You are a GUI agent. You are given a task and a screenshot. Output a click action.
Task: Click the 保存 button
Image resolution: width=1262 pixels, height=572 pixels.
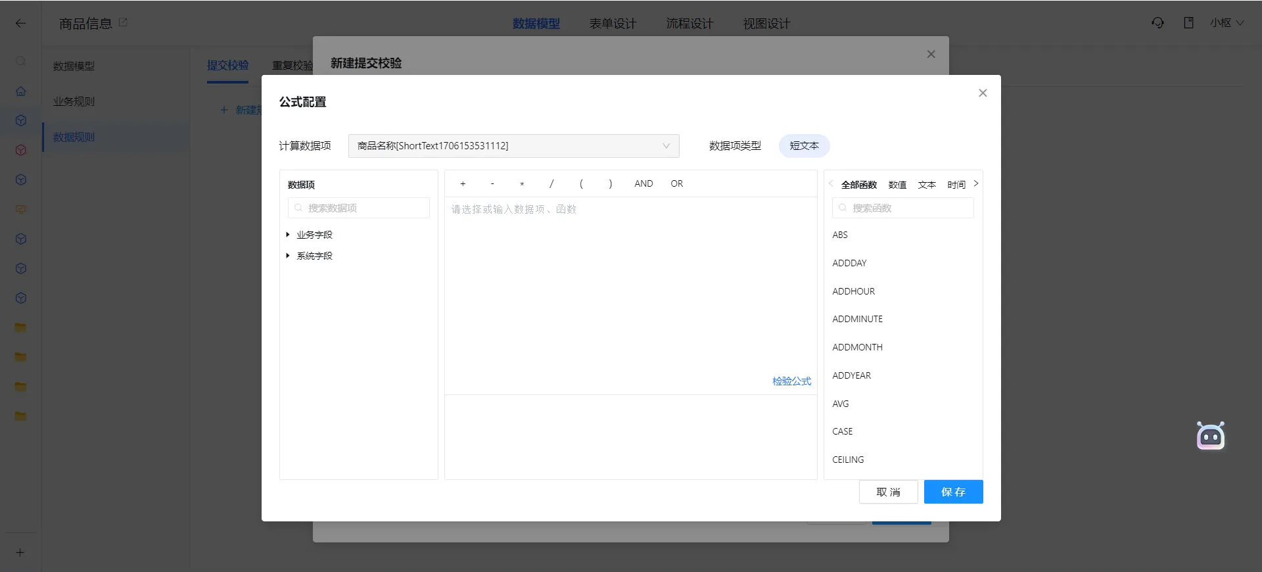[953, 492]
